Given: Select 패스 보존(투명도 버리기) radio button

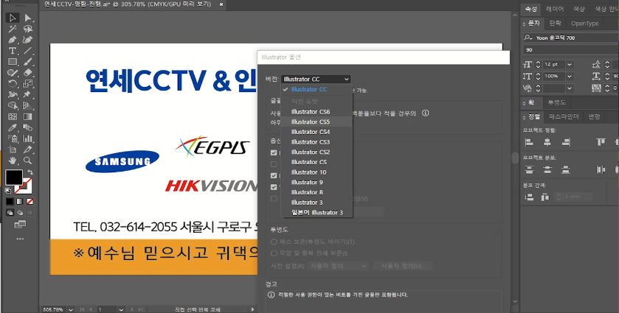Looking at the screenshot, I should pyautogui.click(x=274, y=242).
